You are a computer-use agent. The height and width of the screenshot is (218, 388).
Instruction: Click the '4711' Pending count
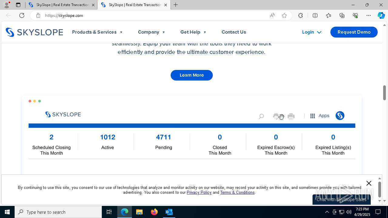[x=164, y=137]
